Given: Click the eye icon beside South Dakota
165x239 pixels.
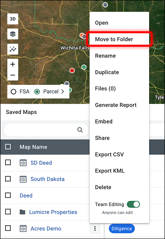Looking at the screenshot, I should click(x=23, y=179).
